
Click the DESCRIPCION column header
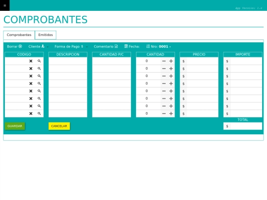click(x=68, y=54)
